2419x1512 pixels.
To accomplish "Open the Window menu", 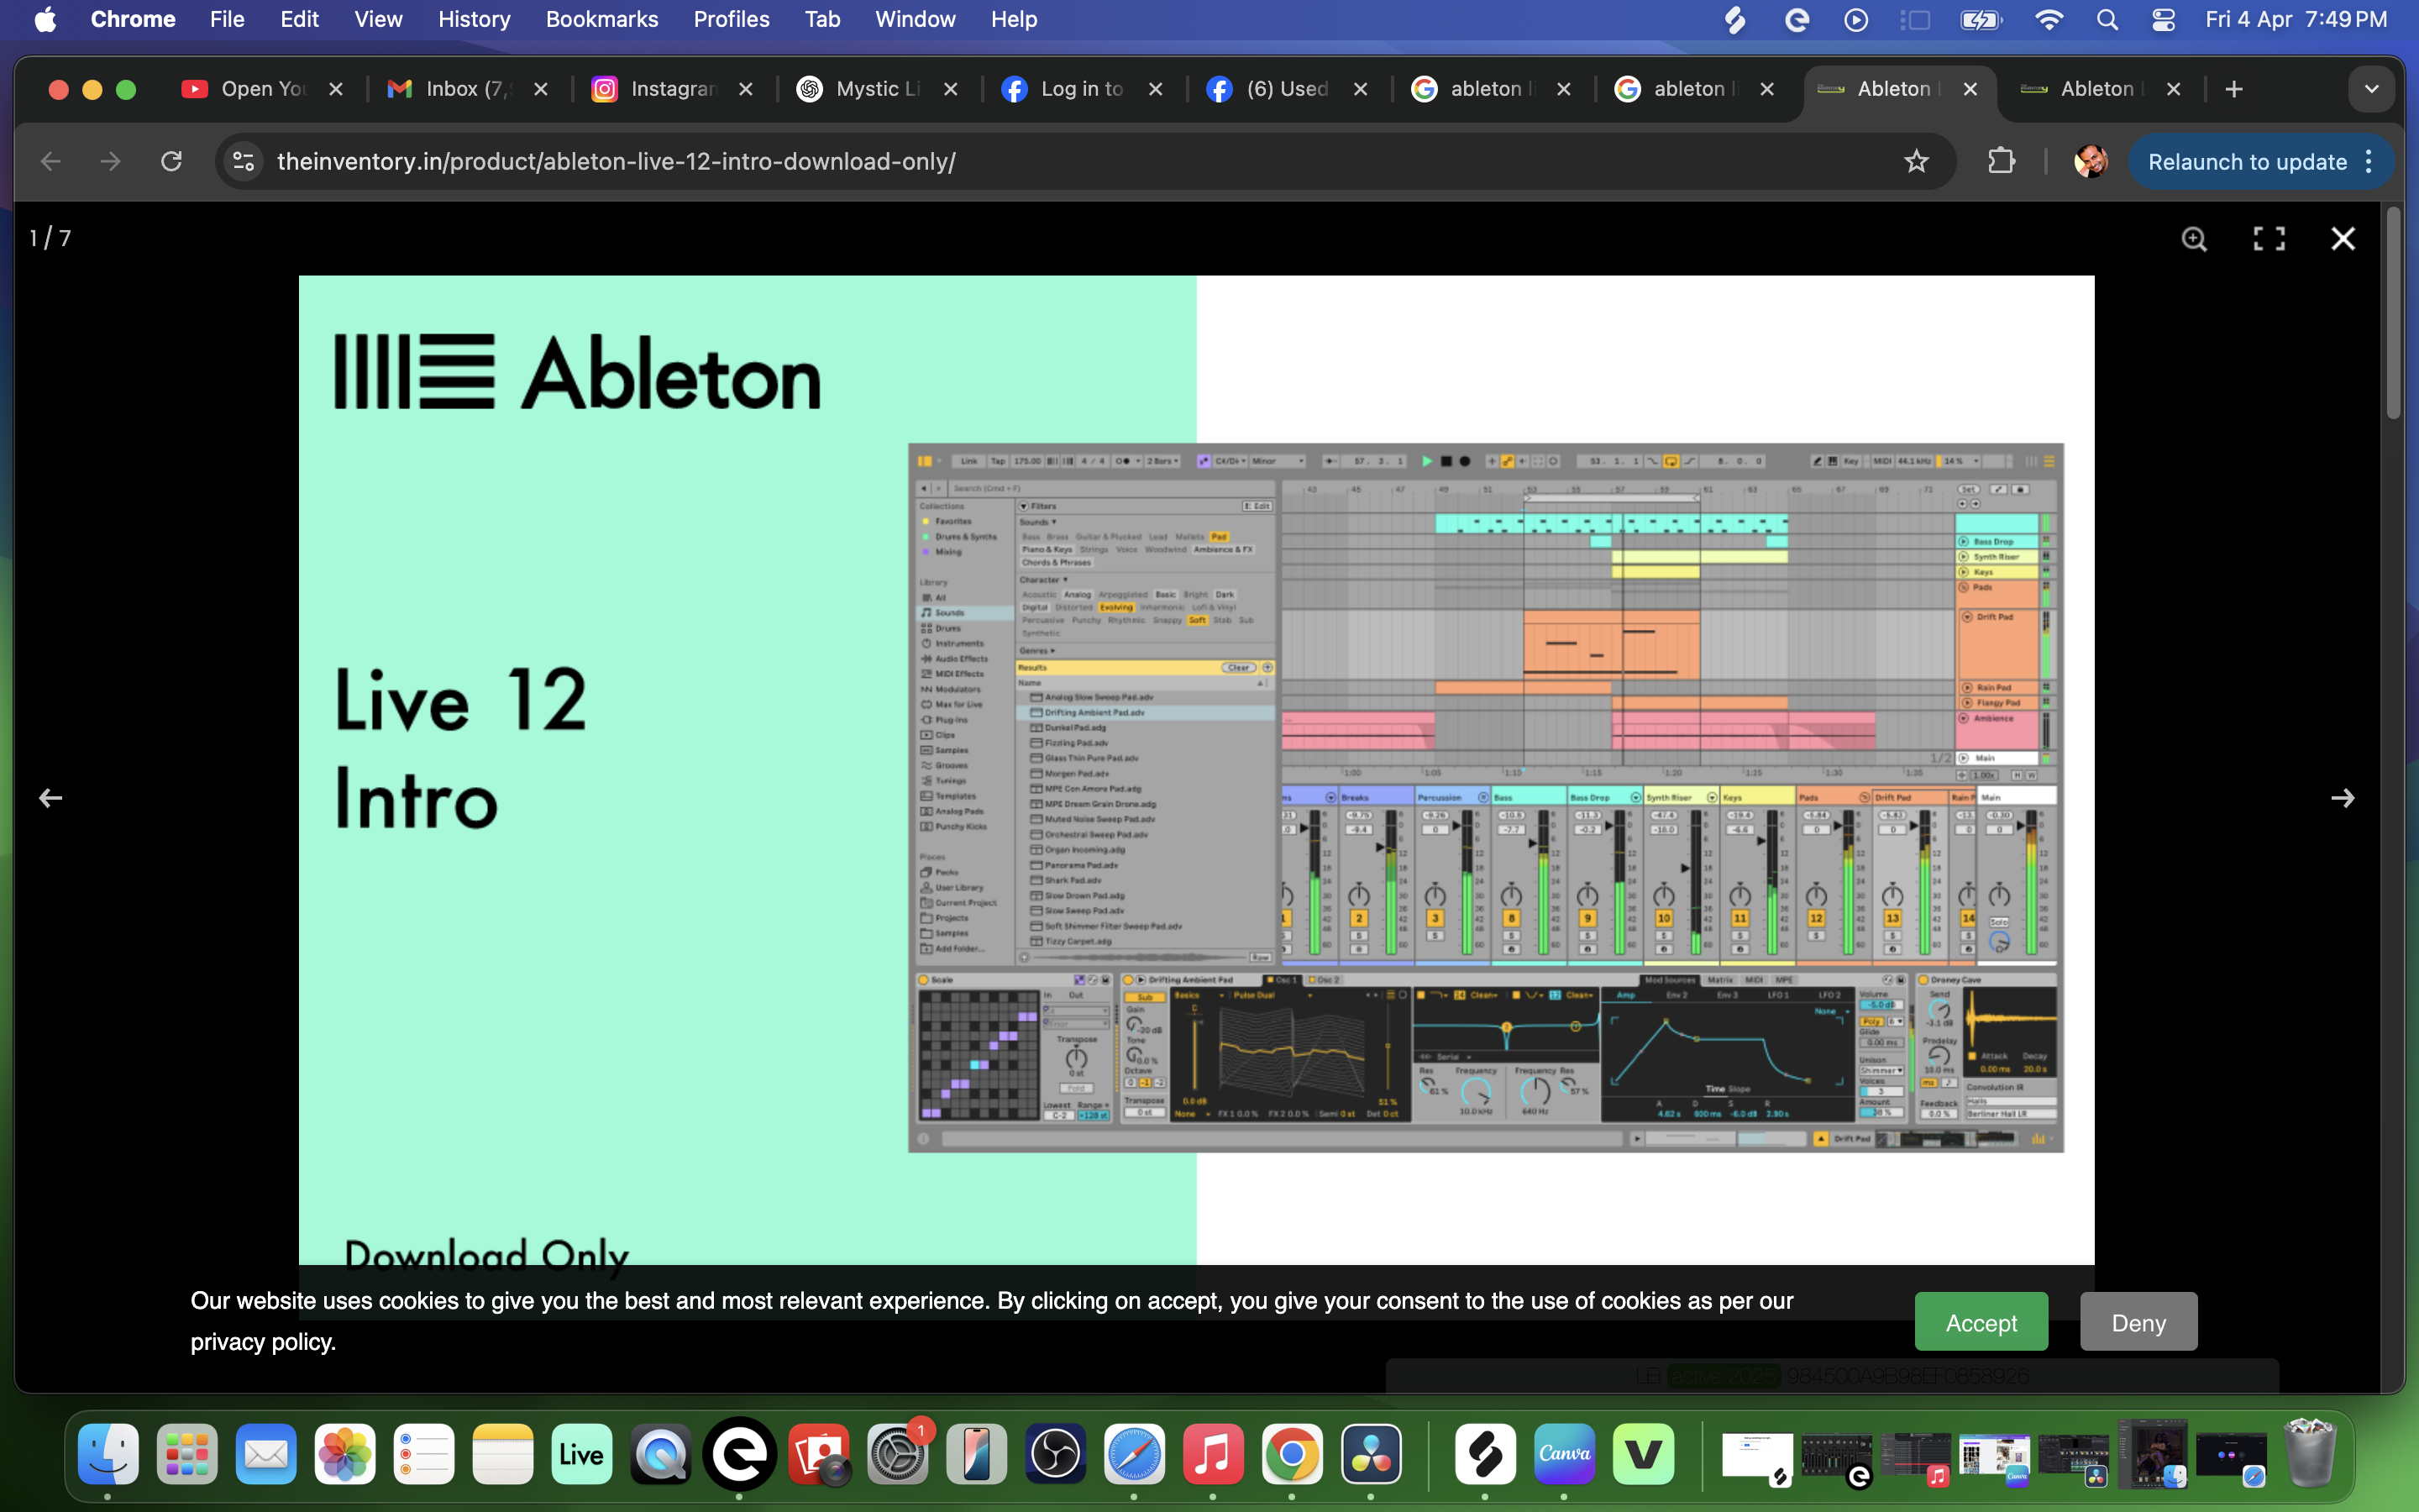I will tap(915, 19).
